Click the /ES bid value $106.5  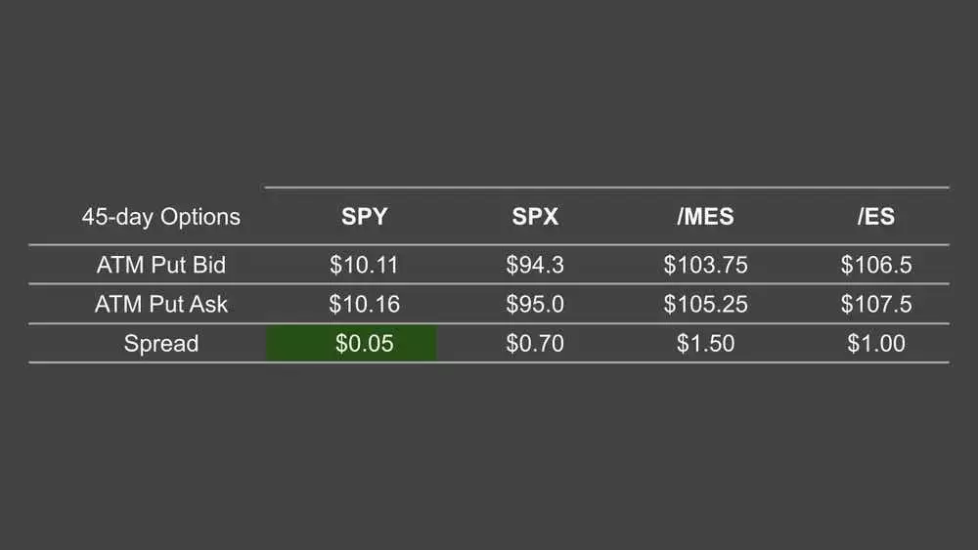click(x=875, y=265)
